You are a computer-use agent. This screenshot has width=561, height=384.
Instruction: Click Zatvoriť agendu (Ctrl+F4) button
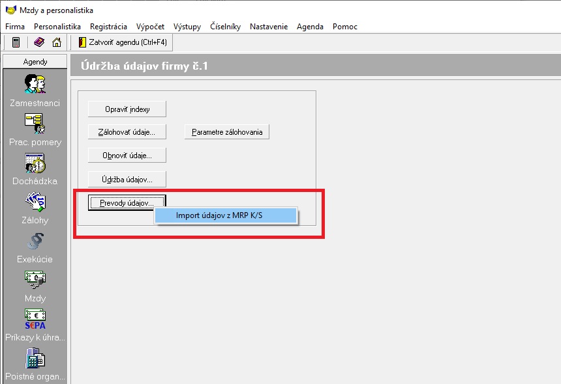coord(123,42)
